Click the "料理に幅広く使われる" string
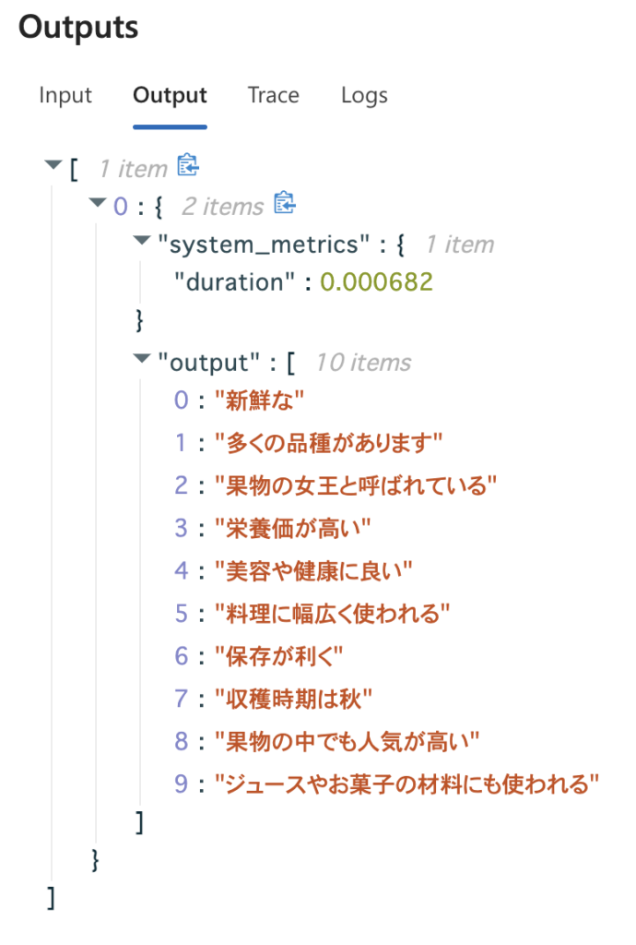The width and height of the screenshot is (636, 945). [333, 614]
